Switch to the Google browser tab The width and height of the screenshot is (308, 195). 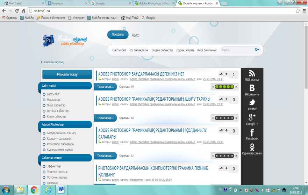(x=111, y=3)
